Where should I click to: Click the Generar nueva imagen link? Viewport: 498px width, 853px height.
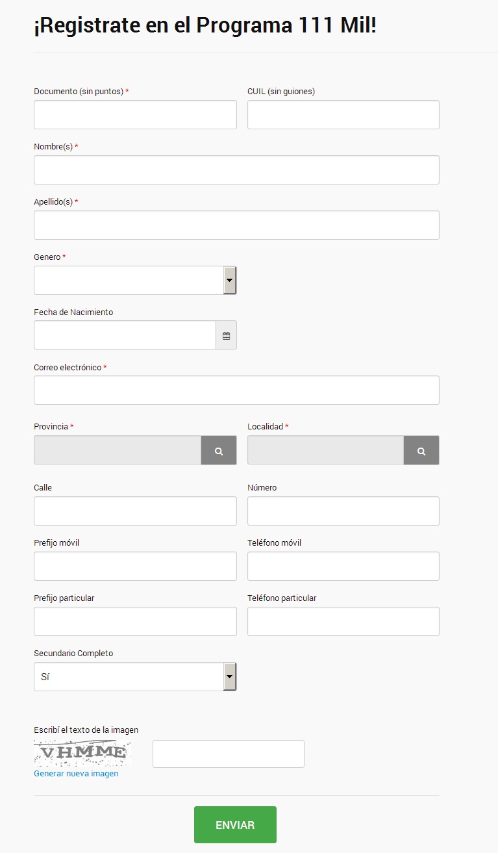[x=76, y=774]
